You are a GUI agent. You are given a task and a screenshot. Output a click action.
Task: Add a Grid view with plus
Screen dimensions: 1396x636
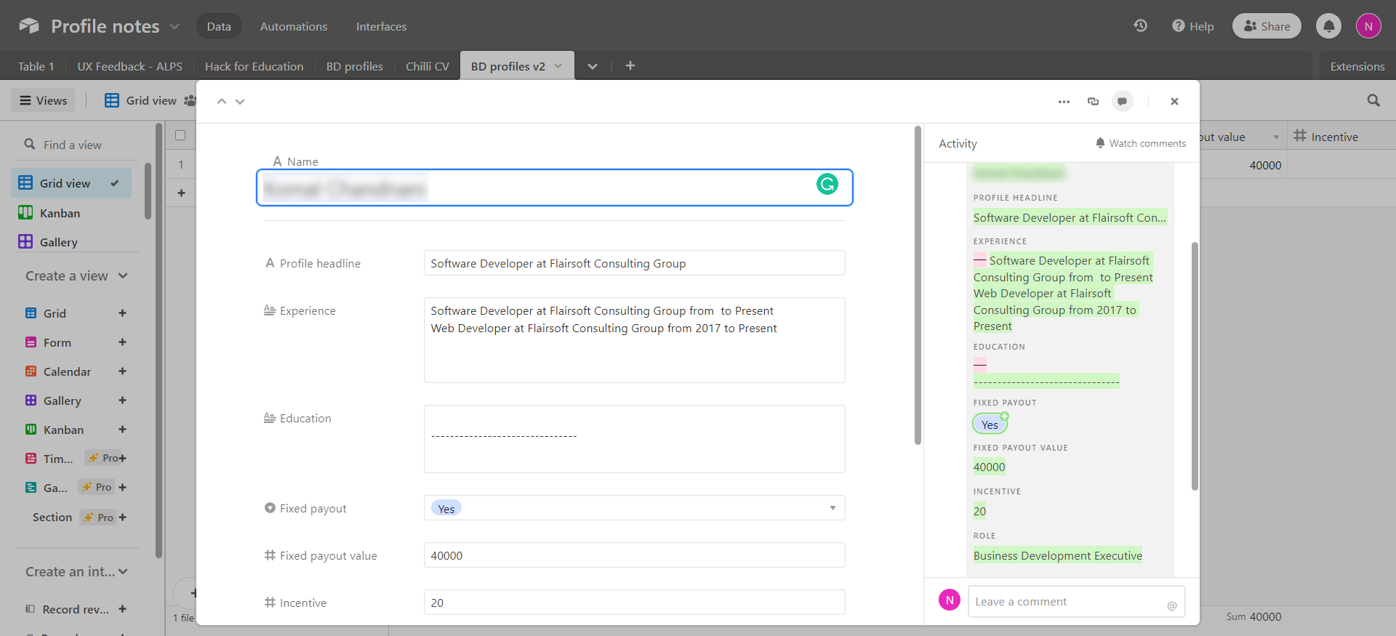(x=122, y=313)
